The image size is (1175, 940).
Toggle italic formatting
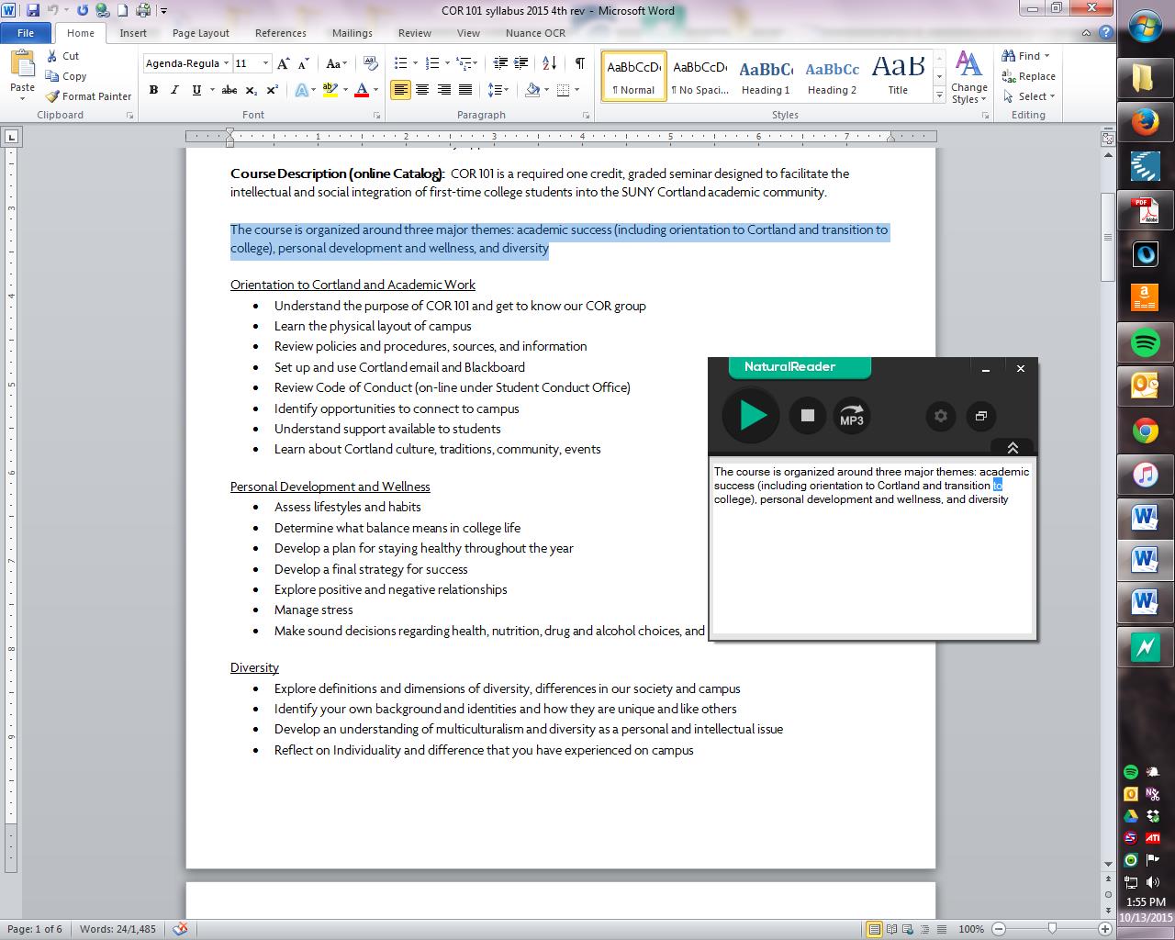tap(174, 90)
